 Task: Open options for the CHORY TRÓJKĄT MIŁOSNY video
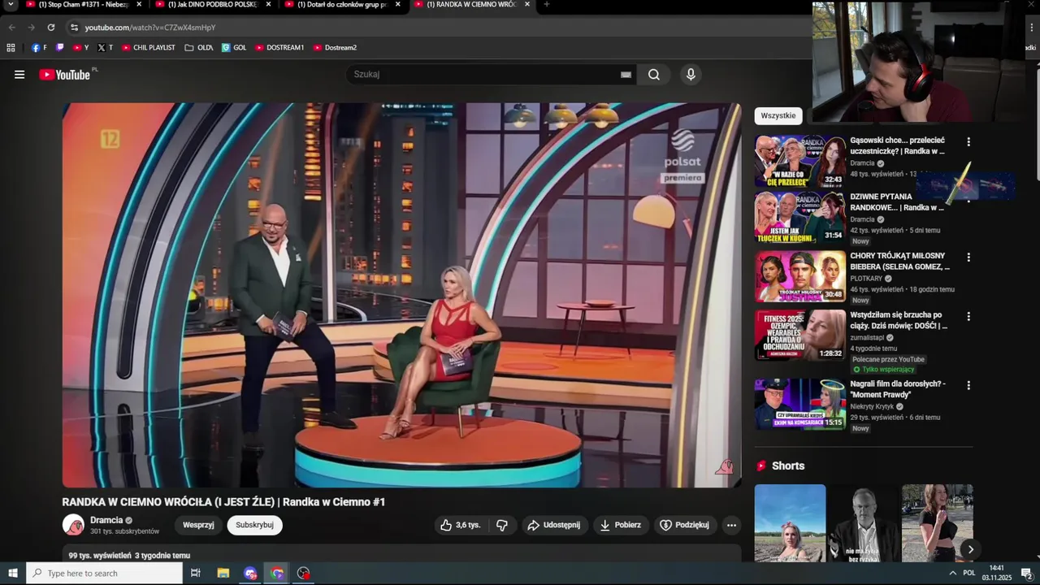tap(968, 257)
